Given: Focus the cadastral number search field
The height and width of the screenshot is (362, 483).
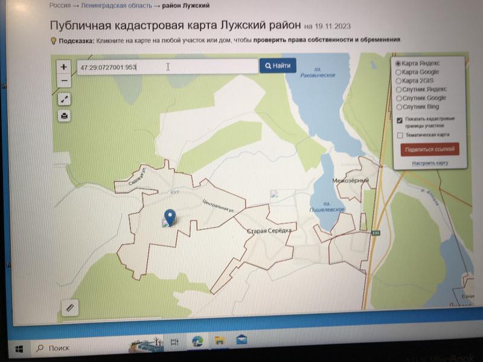Looking at the screenshot, I should tap(167, 67).
